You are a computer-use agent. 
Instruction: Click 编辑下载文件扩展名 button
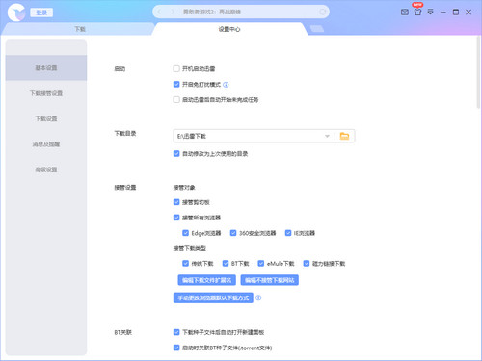click(x=206, y=280)
